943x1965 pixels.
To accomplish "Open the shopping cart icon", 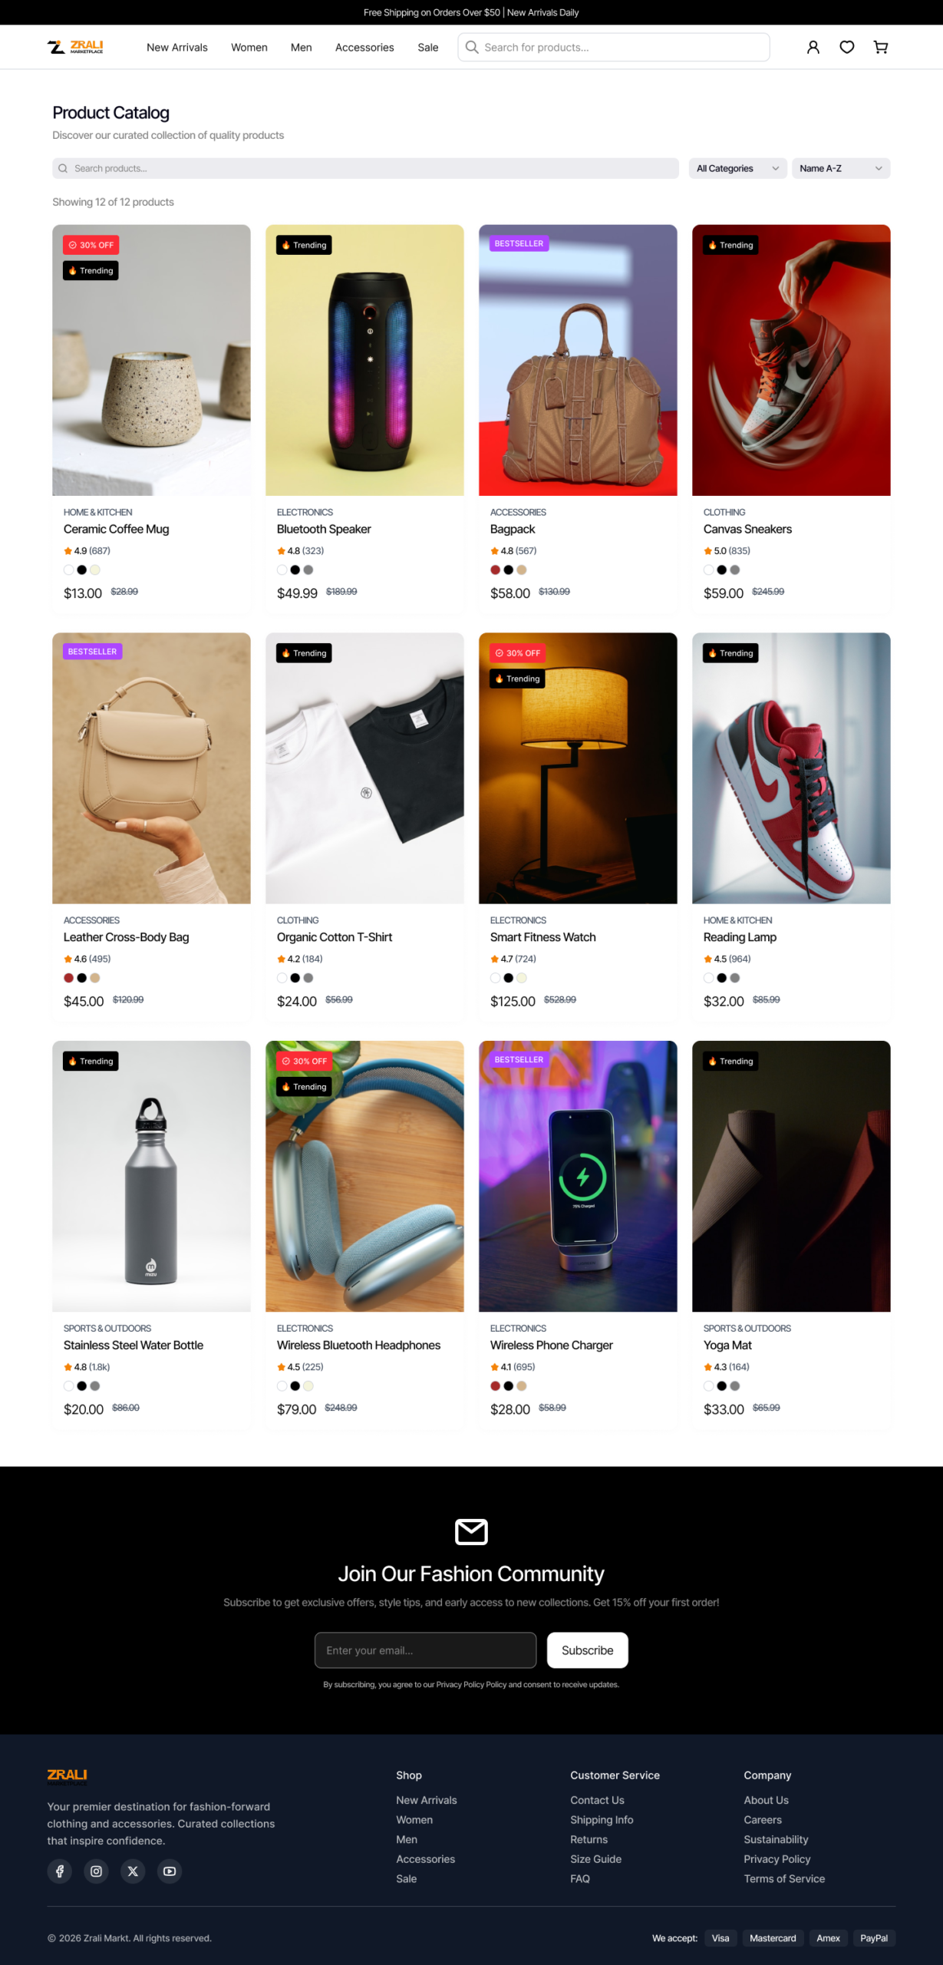I will tap(881, 47).
